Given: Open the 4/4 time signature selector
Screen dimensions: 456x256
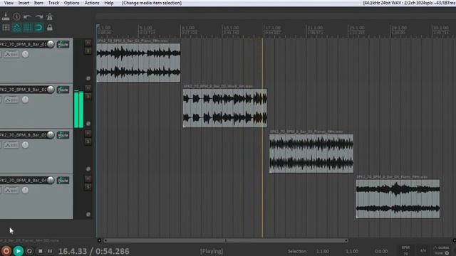Looking at the screenshot, I should tap(423, 251).
